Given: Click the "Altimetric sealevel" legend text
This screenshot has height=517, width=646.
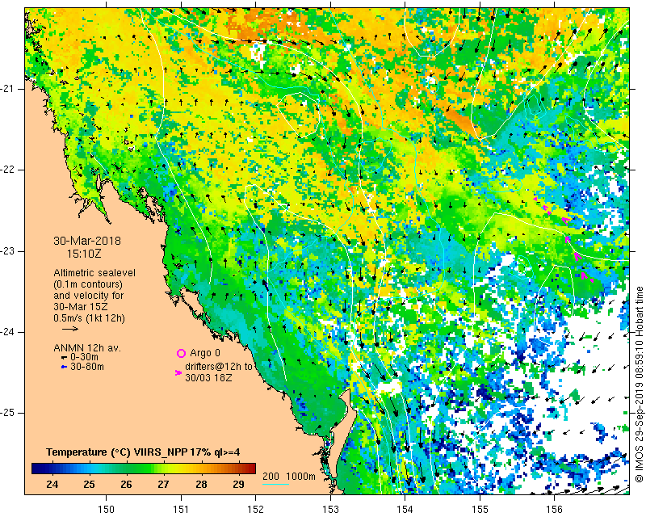Looking at the screenshot, I should tap(94, 273).
